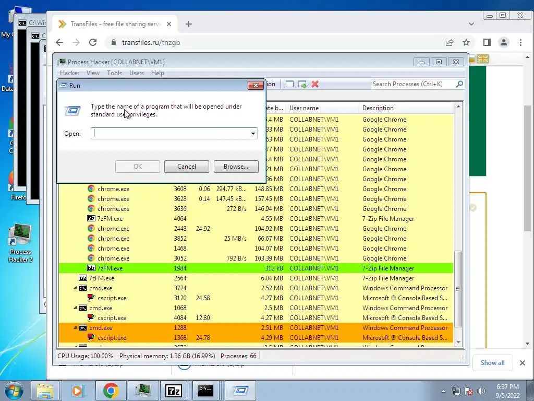Bookmark this page with the star icon
Screen dimensions: 534x401
point(466,42)
